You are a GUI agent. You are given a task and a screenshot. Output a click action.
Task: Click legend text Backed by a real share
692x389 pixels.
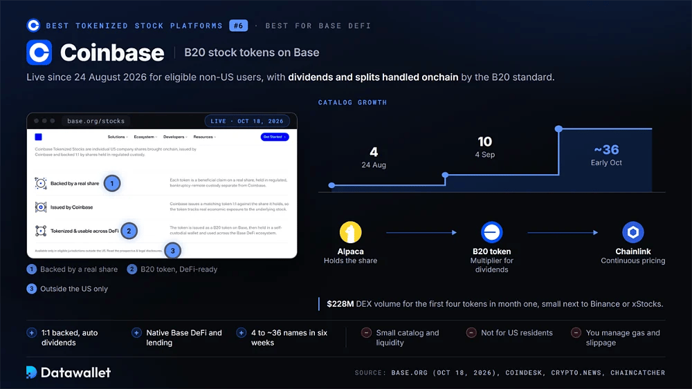pos(79,269)
